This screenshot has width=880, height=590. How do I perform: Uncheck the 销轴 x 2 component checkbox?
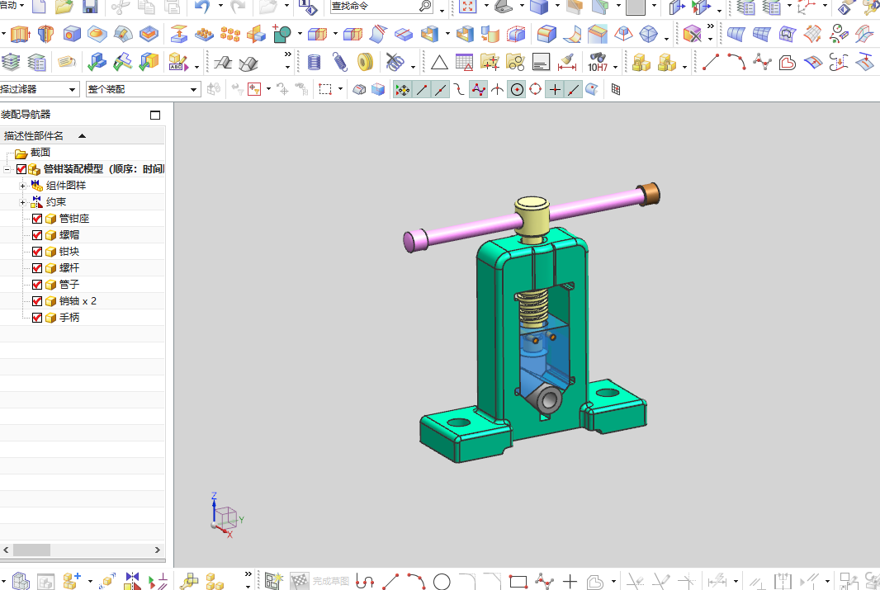(37, 301)
